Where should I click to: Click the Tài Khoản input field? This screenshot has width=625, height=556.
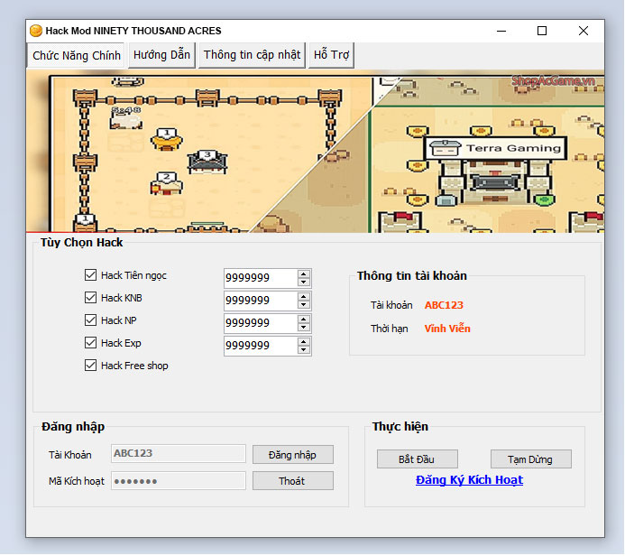[178, 454]
